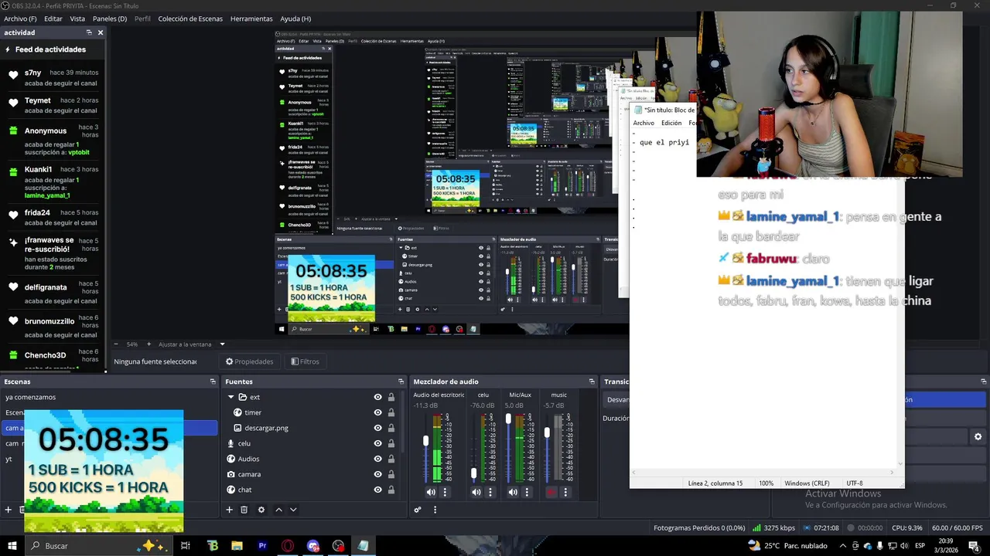The width and height of the screenshot is (990, 556).
Task: Open Notepad Edición menu
Action: coord(671,123)
